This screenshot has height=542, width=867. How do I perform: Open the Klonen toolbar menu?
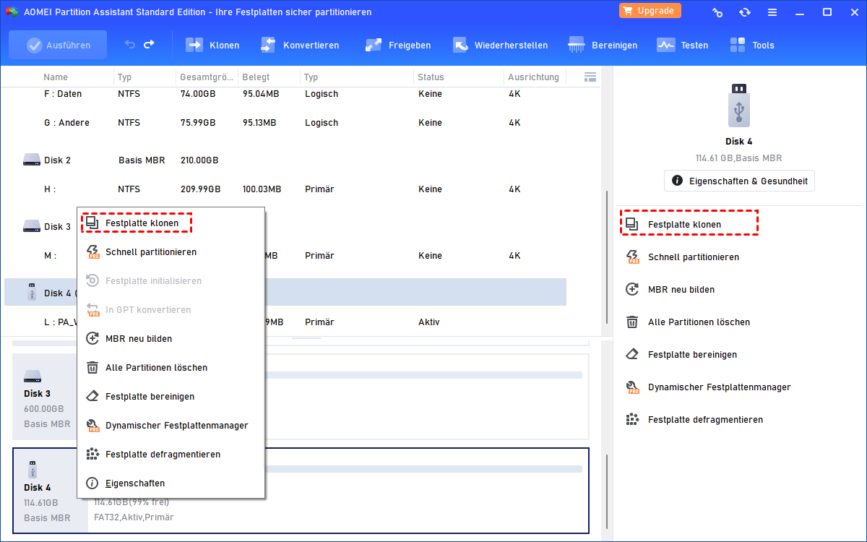tap(212, 45)
